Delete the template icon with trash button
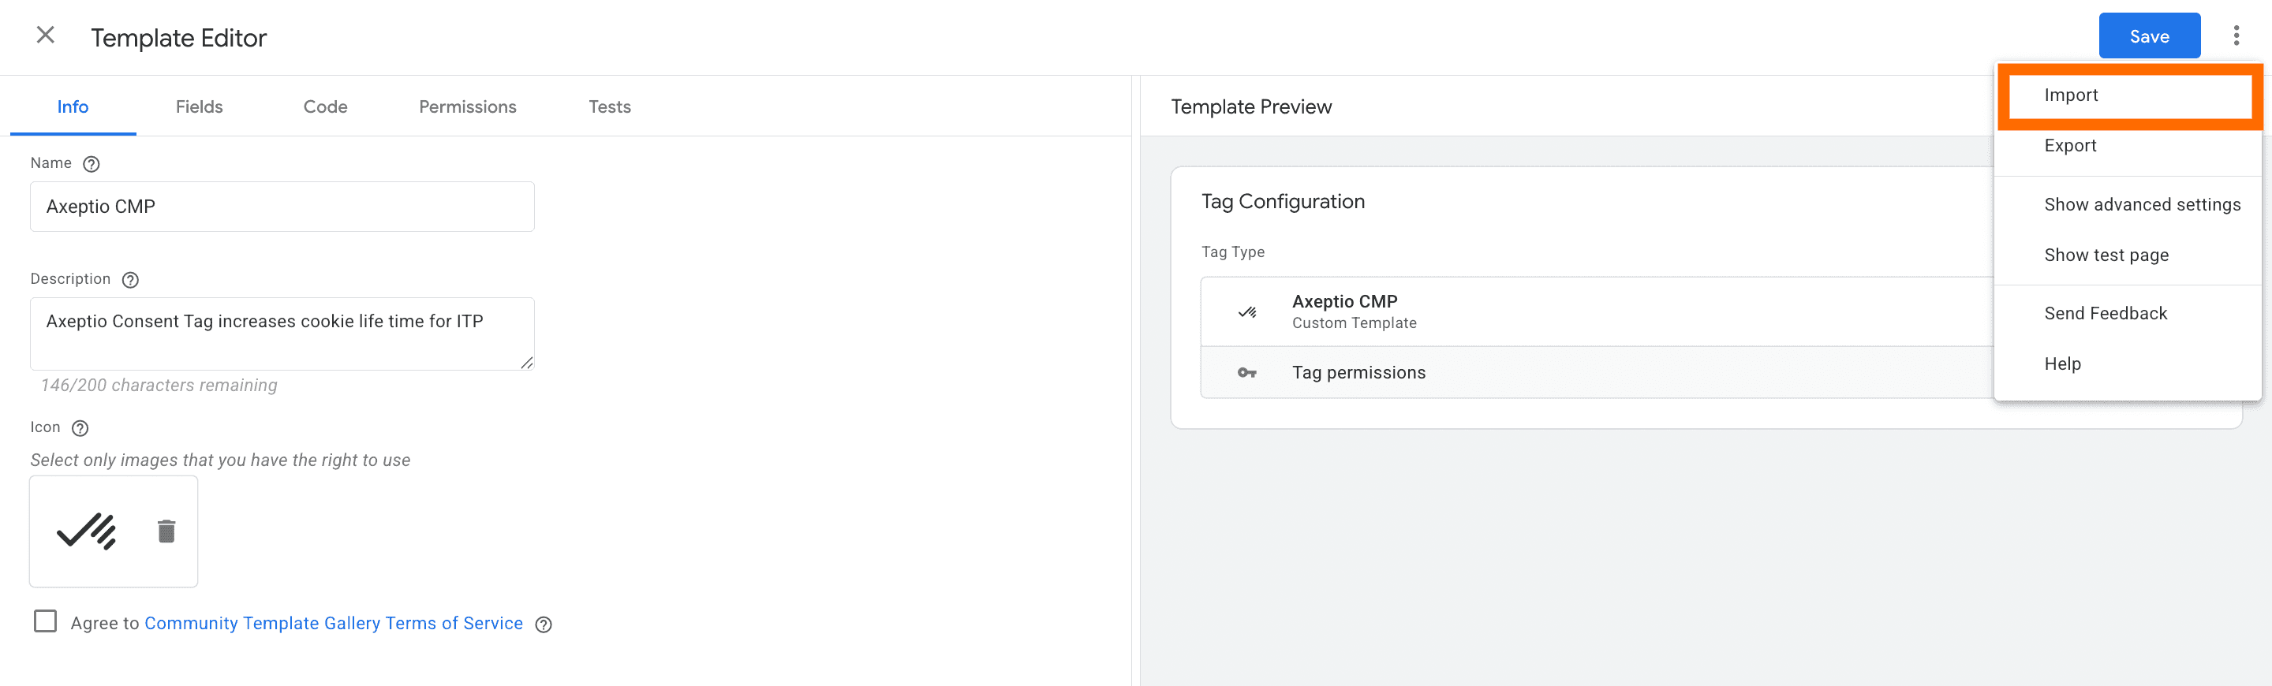The image size is (2272, 686). point(166,531)
